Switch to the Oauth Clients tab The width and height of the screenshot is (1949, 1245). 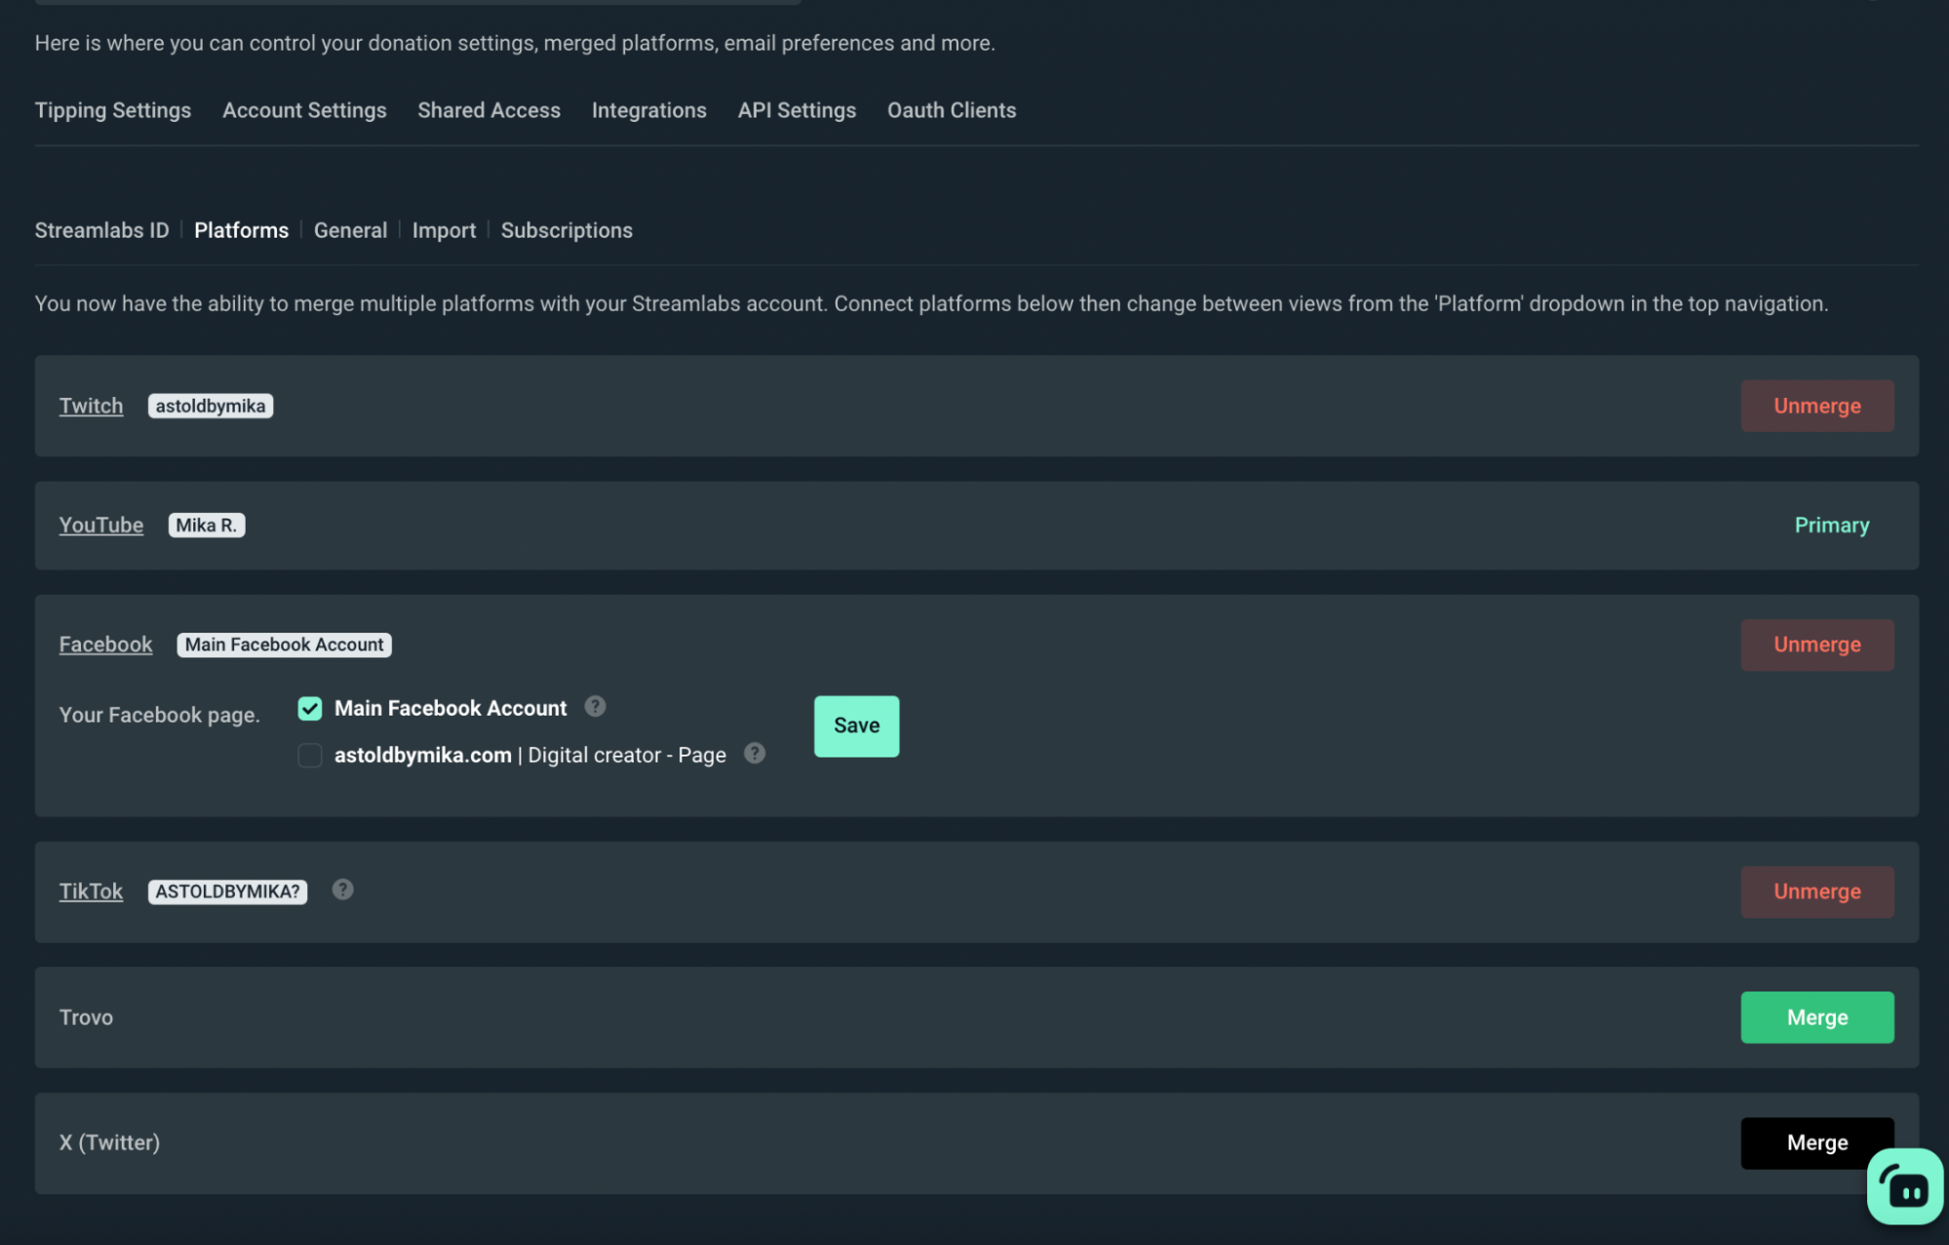tap(951, 110)
